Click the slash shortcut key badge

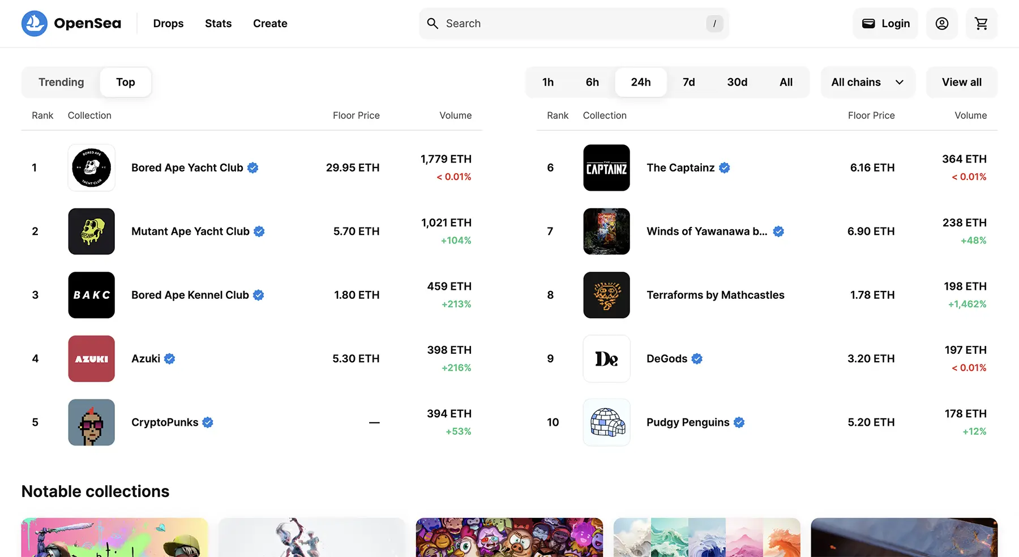coord(714,23)
